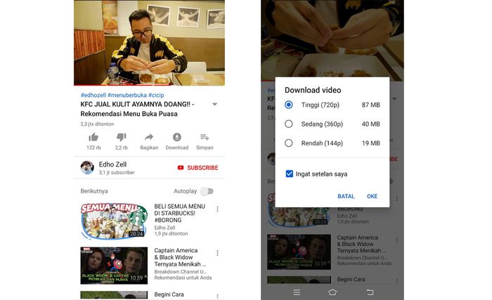Tap the like thumbs-up icon
The image size is (492, 300).
[x=93, y=137]
